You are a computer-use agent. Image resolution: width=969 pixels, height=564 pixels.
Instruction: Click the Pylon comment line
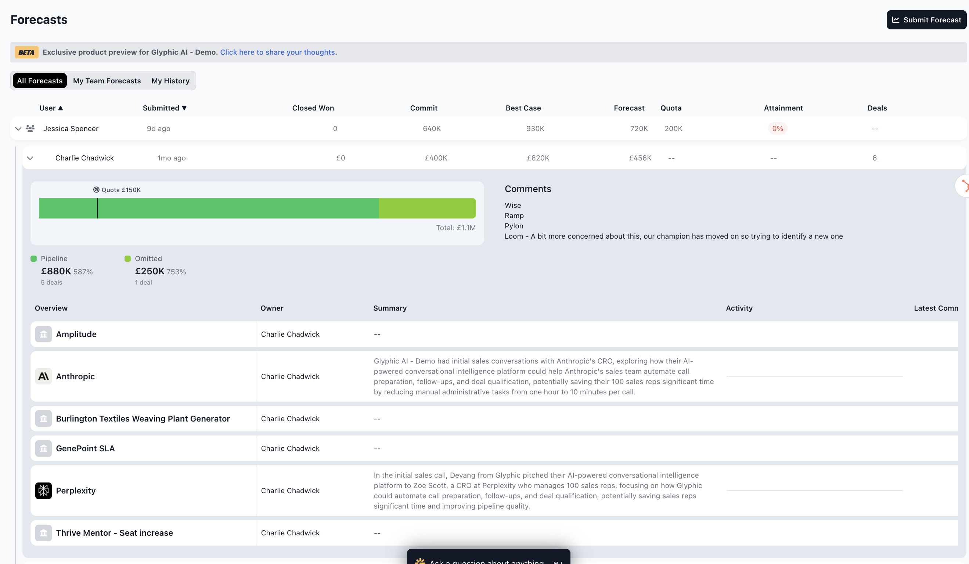pos(514,226)
